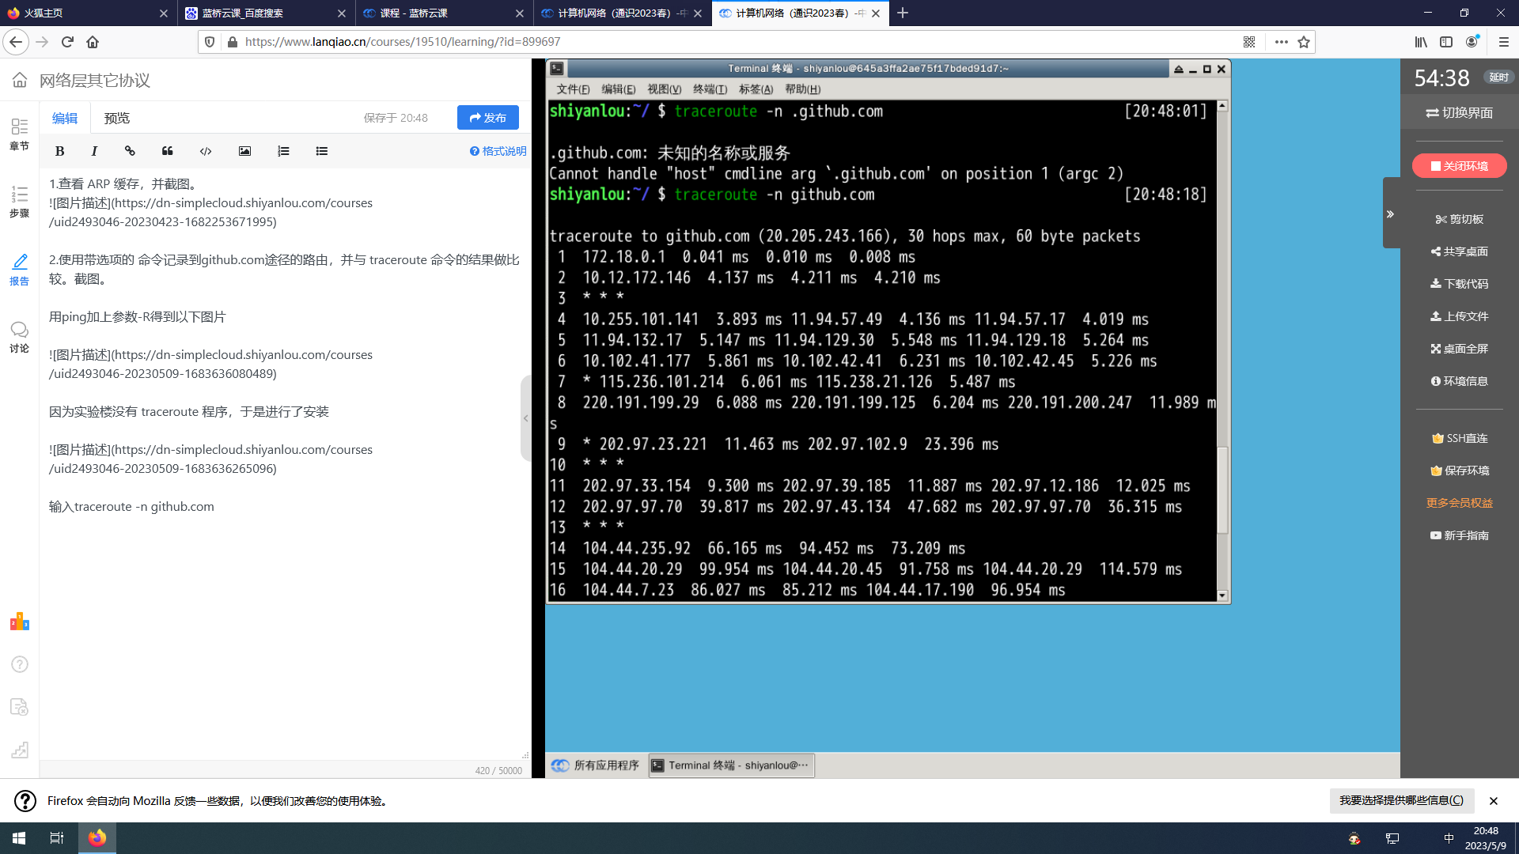The image size is (1519, 854).
Task: Toggle 桌面全屏 fullscreen desktop
Action: click(x=1459, y=349)
